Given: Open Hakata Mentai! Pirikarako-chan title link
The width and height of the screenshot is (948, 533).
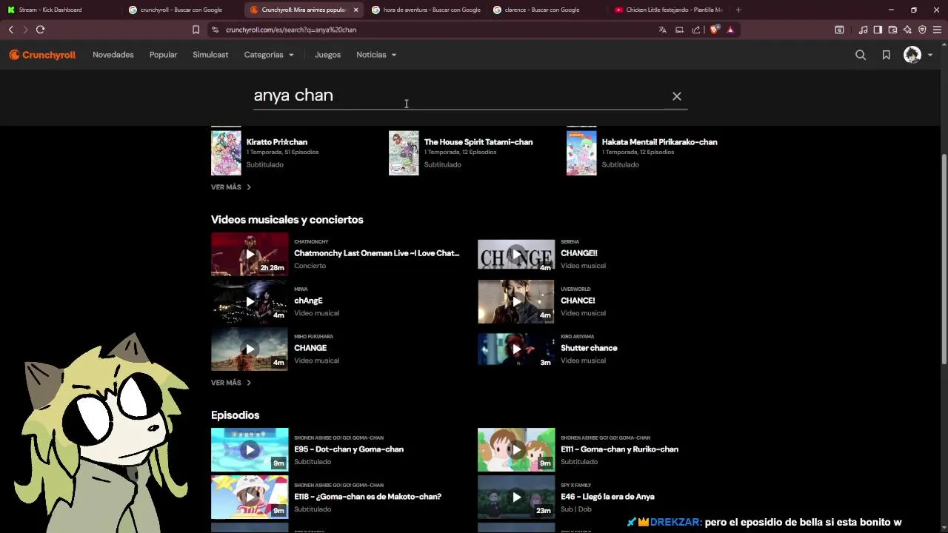Looking at the screenshot, I should [659, 142].
